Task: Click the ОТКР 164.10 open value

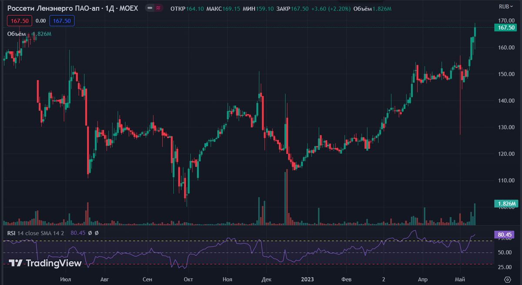Action: coord(187,9)
